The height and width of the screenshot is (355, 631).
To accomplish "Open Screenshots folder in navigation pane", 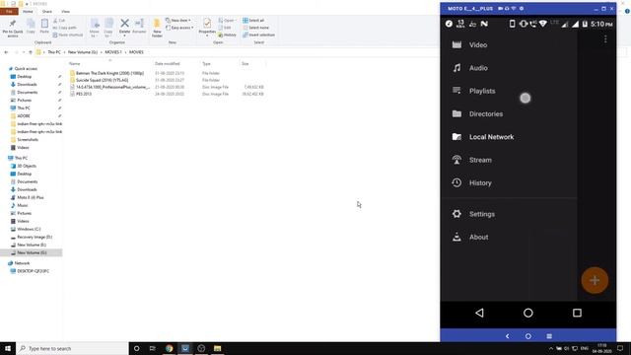I will [28, 140].
